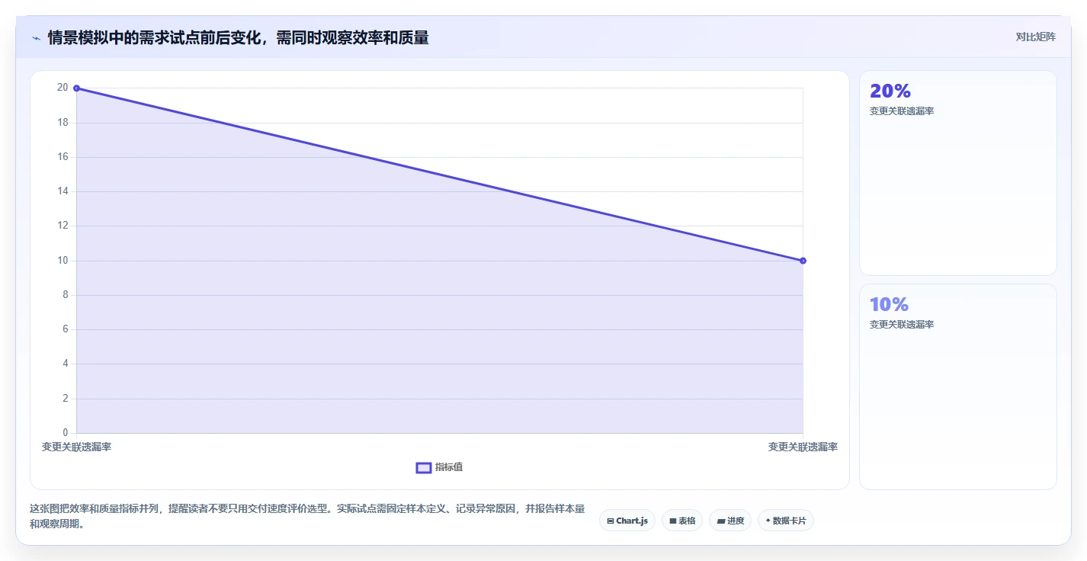Click the 20% metric card value
Viewport: 1087px width, 561px height.
(890, 91)
